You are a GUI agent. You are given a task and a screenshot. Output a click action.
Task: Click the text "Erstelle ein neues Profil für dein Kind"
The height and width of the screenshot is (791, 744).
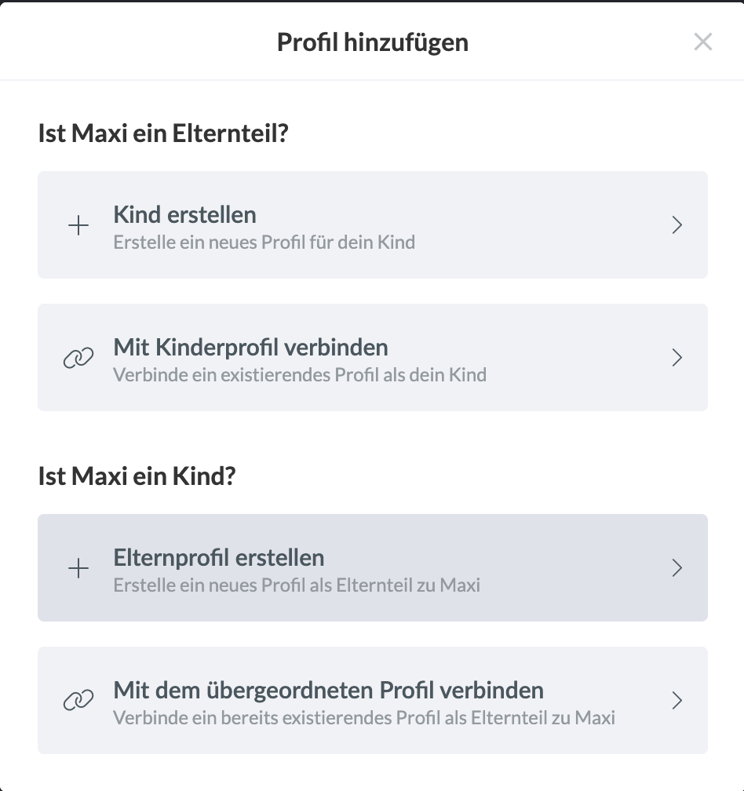pyautogui.click(x=264, y=242)
